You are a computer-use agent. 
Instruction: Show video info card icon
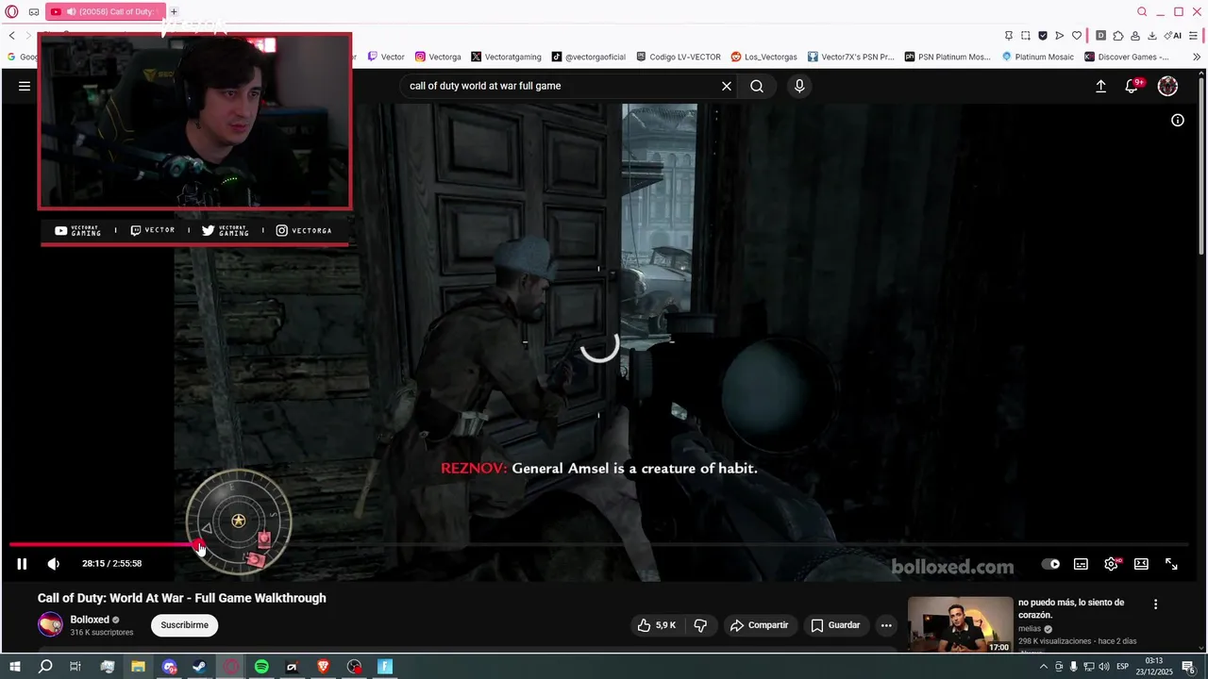click(x=1178, y=120)
